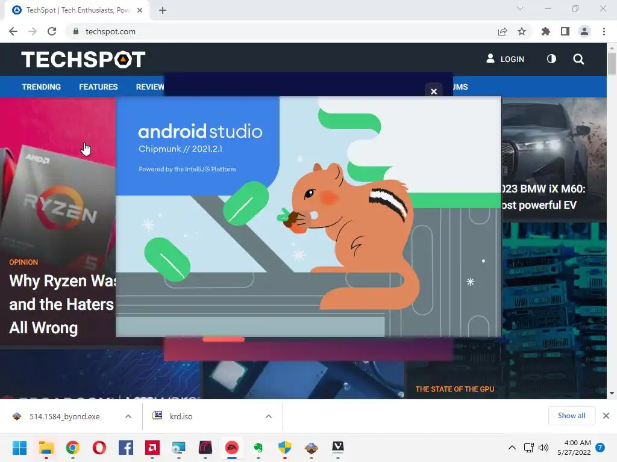Open BYOND icon in taskbar
Image resolution: width=617 pixels, height=462 pixels.
coord(312,448)
